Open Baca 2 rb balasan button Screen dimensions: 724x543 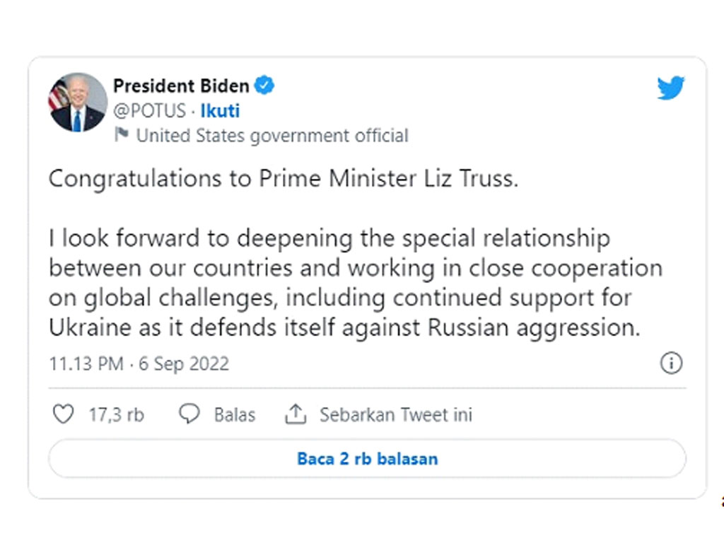pyautogui.click(x=367, y=458)
